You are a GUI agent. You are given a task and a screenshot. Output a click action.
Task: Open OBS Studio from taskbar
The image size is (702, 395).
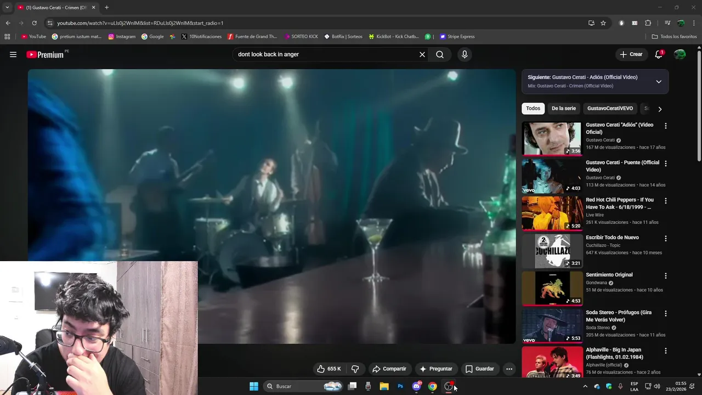point(449,386)
